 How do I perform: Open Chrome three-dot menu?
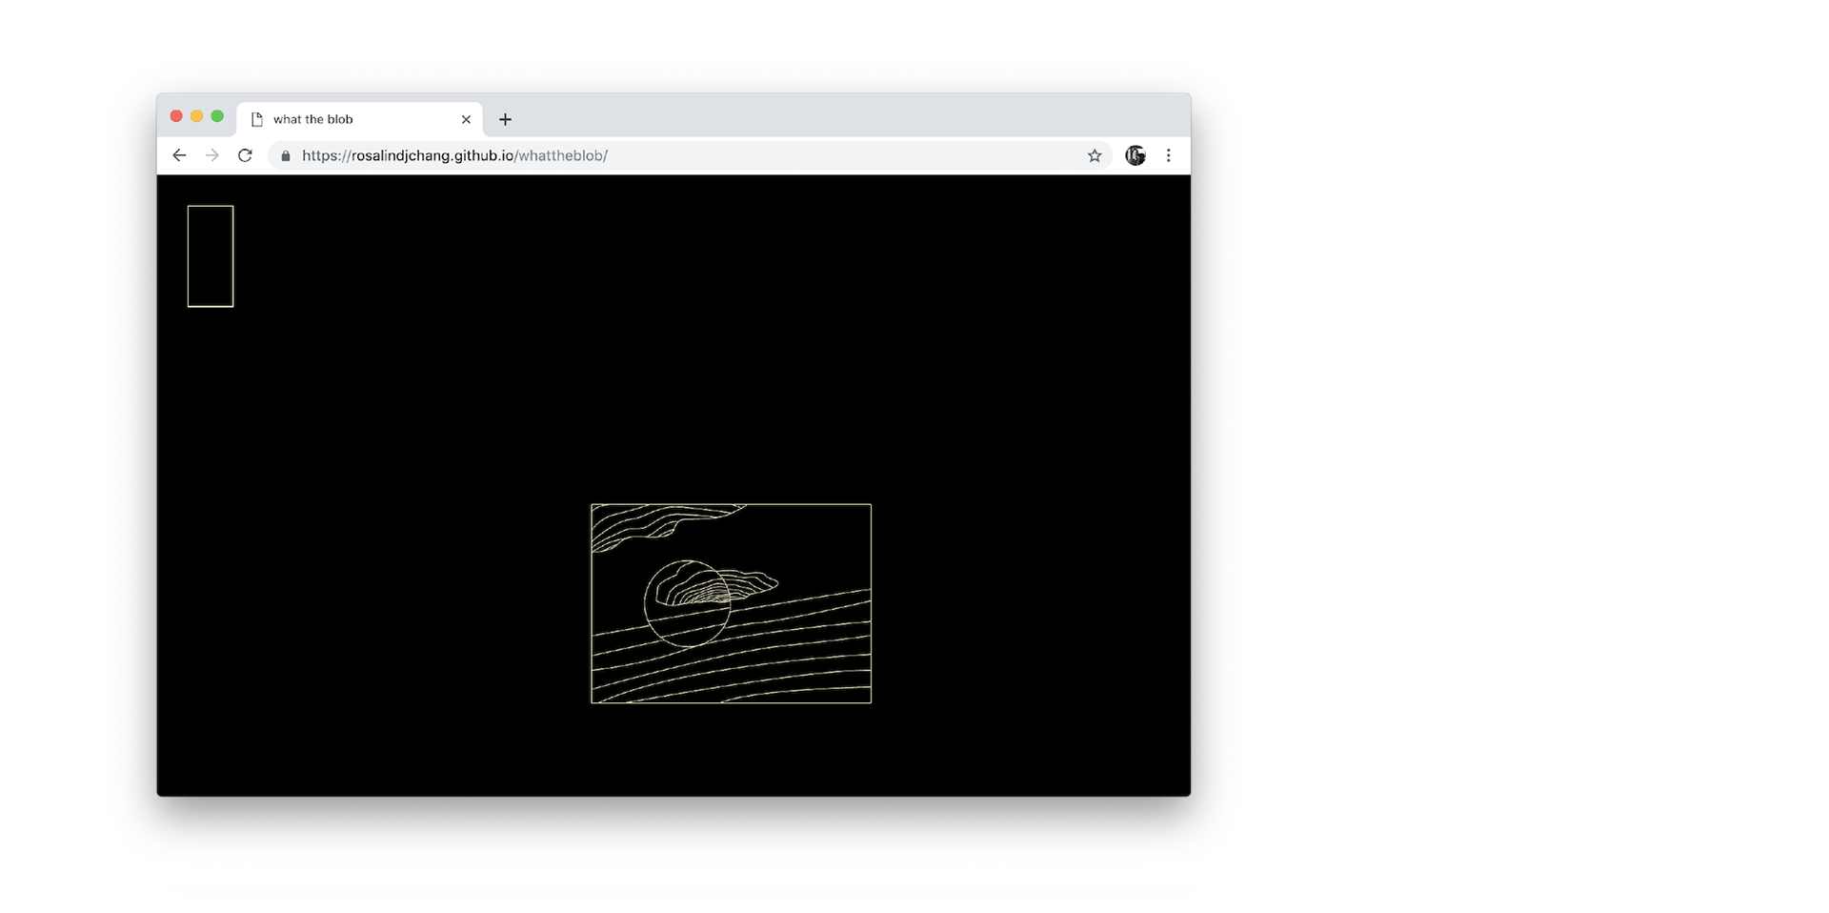[1169, 155]
